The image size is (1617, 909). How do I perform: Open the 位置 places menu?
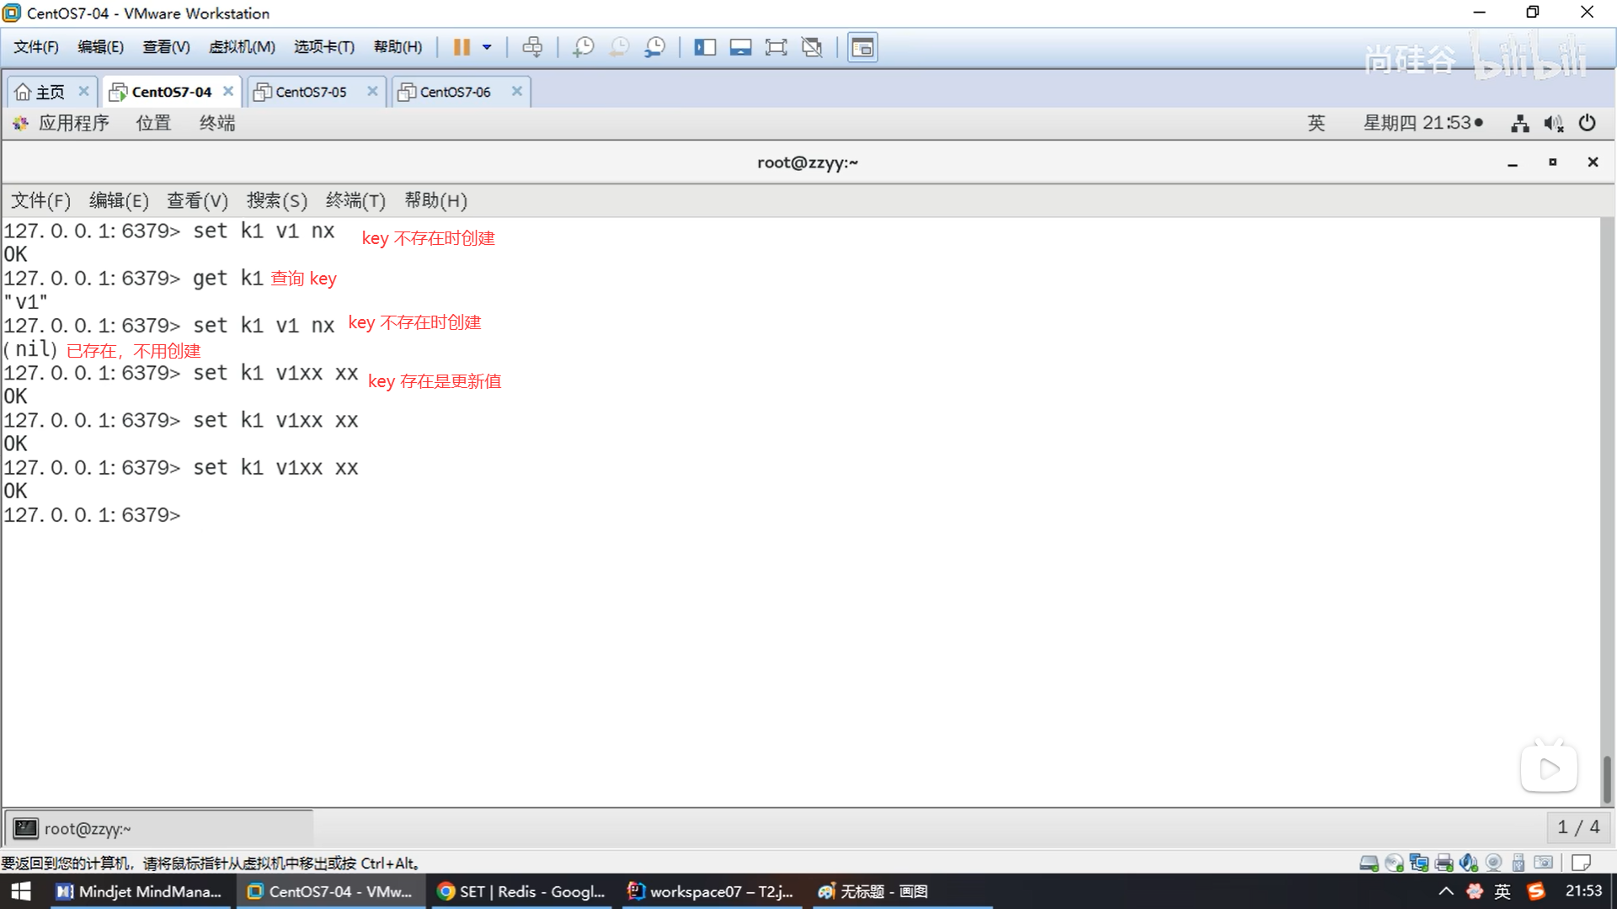pyautogui.click(x=153, y=123)
